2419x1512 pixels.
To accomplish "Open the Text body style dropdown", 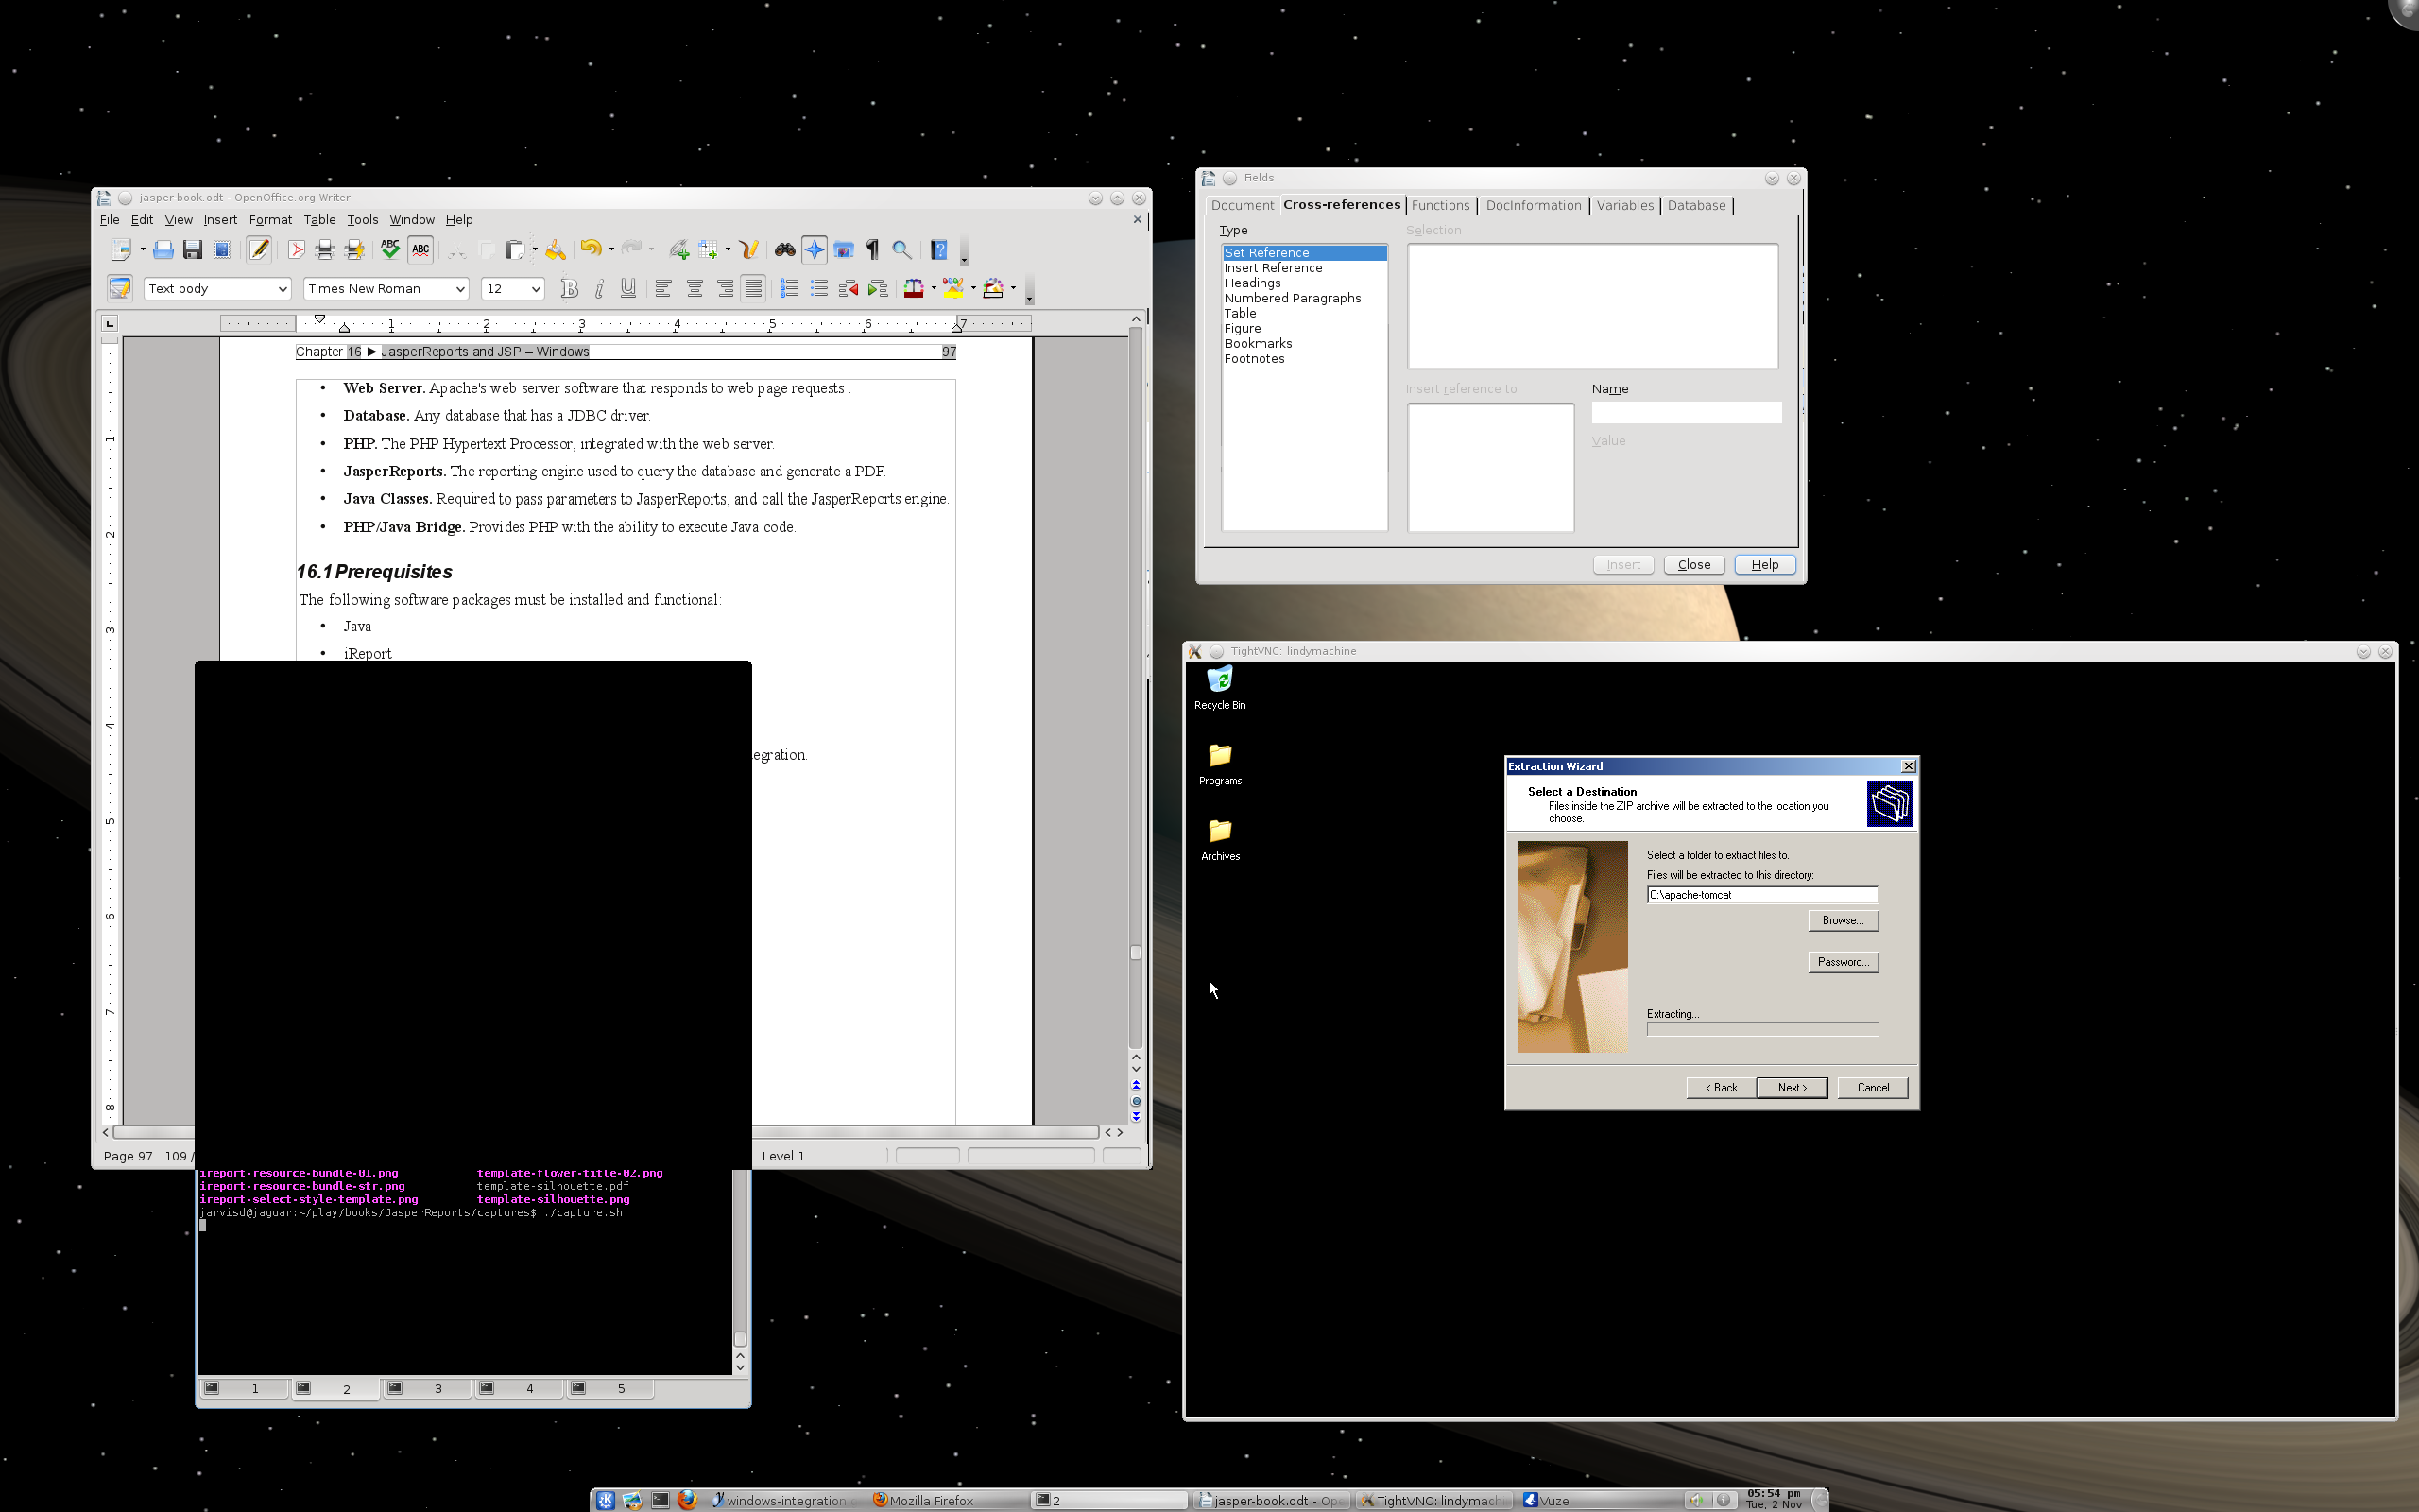I will pyautogui.click(x=282, y=289).
